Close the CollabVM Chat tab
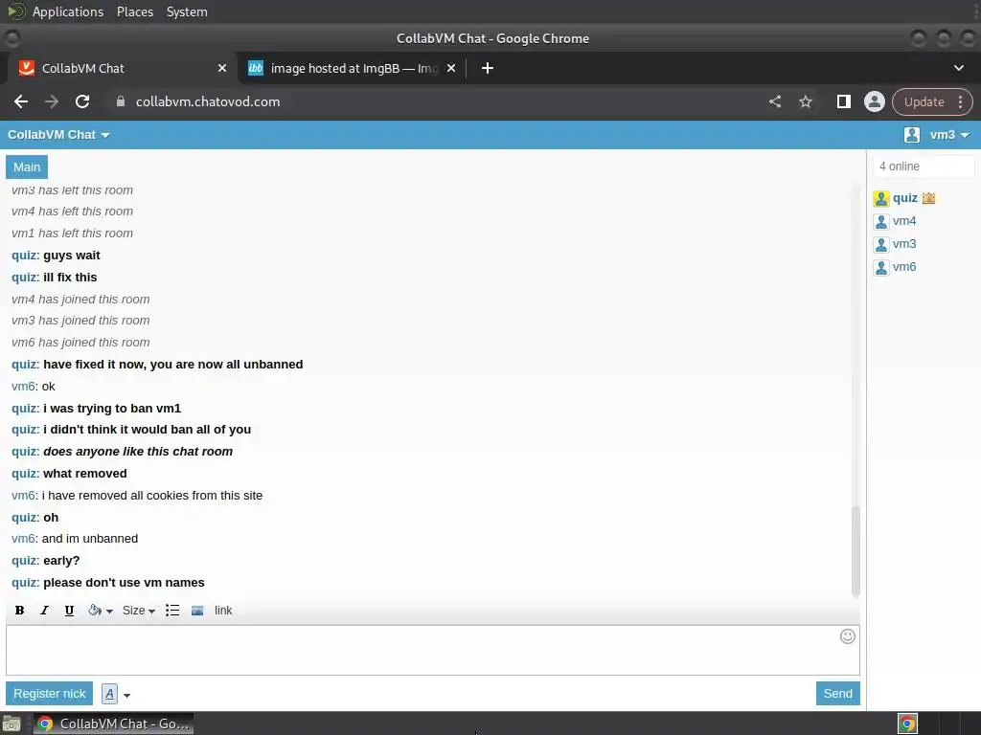 222,68
